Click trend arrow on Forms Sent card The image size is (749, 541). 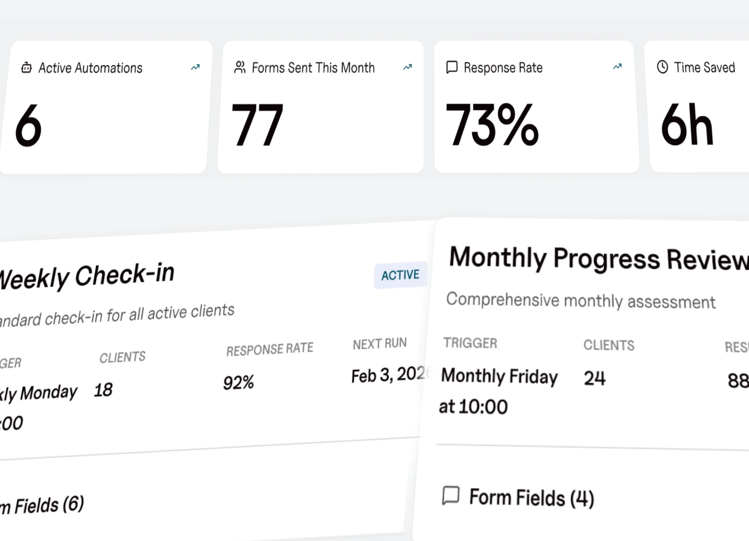(408, 67)
